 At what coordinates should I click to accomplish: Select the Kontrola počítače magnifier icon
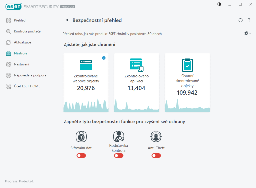click(8, 31)
